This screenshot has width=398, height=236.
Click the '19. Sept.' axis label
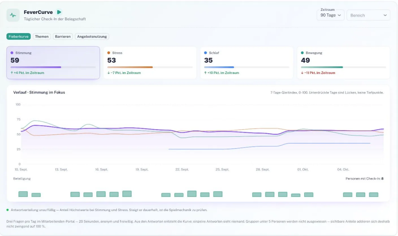142,170
